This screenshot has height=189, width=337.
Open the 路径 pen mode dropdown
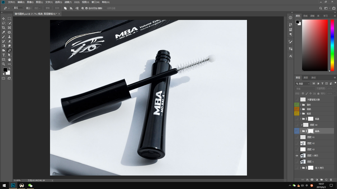click(x=19, y=8)
